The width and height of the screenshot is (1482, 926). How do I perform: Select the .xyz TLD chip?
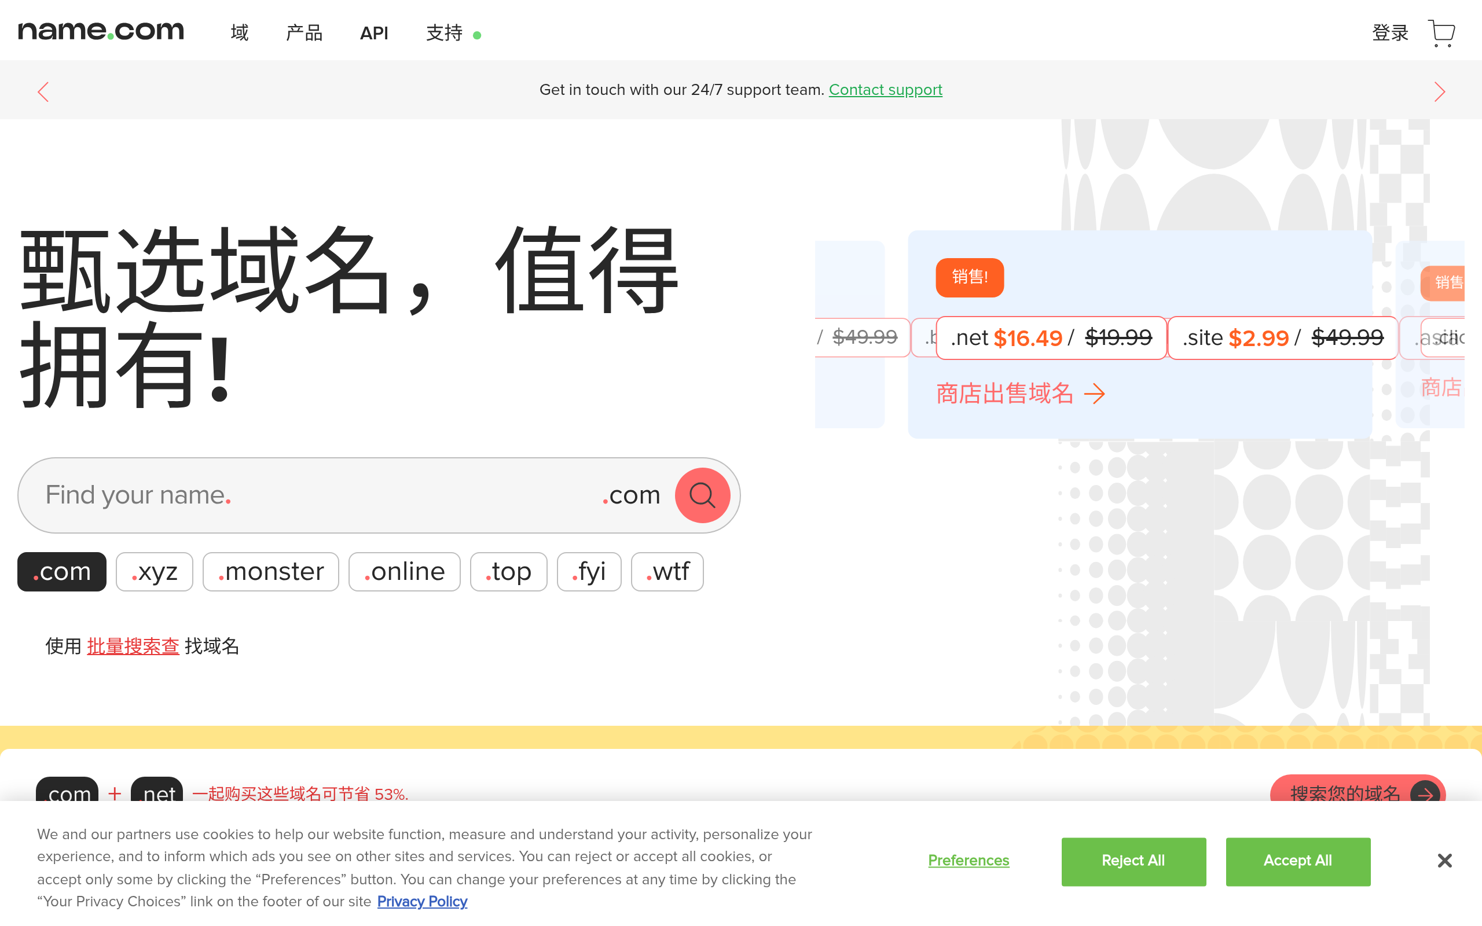[155, 571]
